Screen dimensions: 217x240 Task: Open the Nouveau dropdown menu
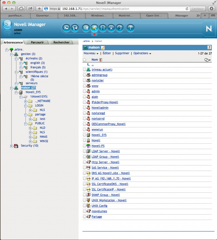91,53
